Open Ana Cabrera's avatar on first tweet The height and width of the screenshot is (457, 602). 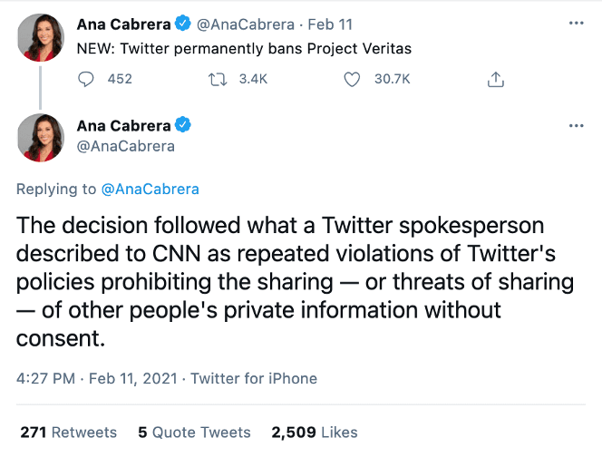42,37
